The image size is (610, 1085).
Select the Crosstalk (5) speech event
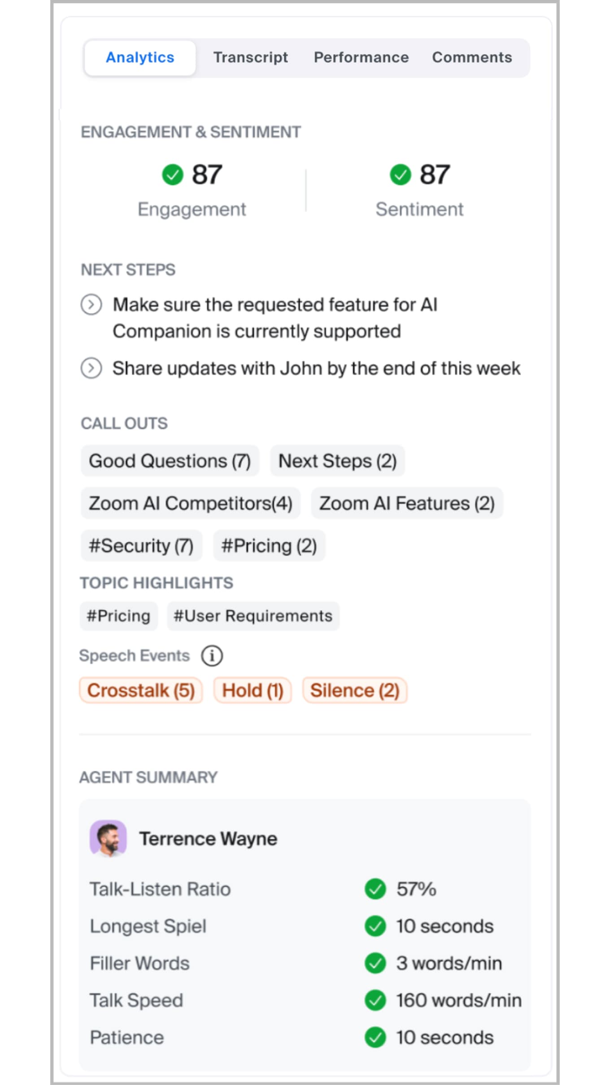(x=141, y=690)
